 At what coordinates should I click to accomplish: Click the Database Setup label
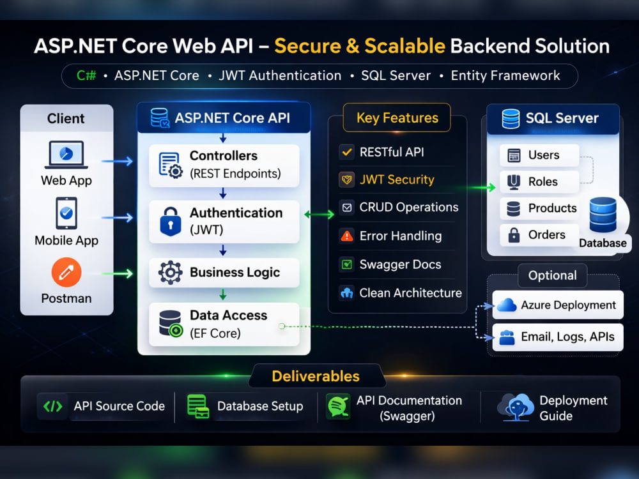tap(260, 406)
